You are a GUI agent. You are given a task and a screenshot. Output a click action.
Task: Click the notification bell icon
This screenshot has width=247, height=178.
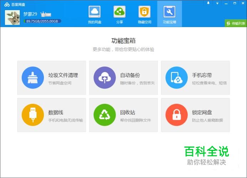(208, 3)
